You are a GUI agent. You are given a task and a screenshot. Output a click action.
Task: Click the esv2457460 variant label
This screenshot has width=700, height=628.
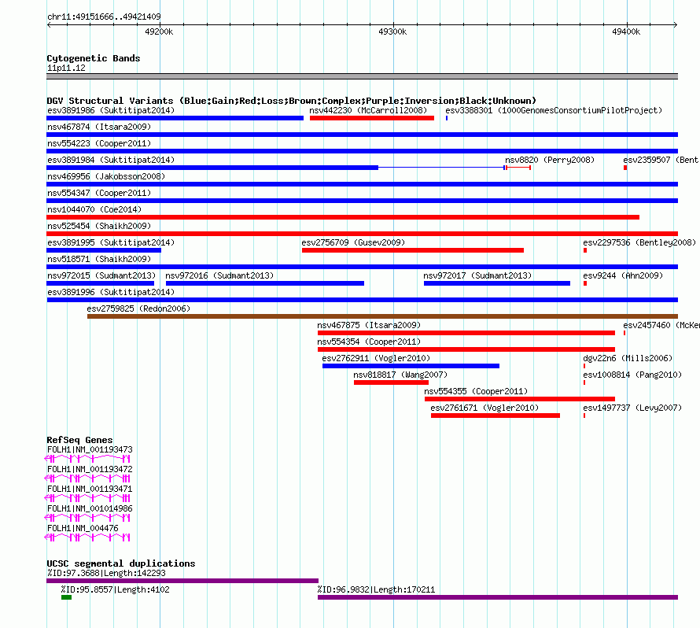661,325
